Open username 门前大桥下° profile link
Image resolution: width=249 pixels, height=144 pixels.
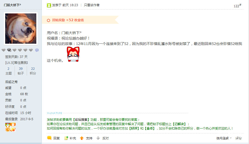(x=12, y=5)
